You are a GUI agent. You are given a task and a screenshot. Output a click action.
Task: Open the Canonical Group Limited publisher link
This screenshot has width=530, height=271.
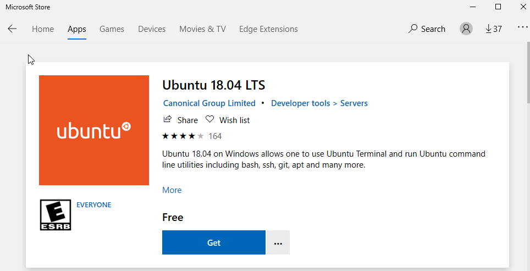coord(209,103)
